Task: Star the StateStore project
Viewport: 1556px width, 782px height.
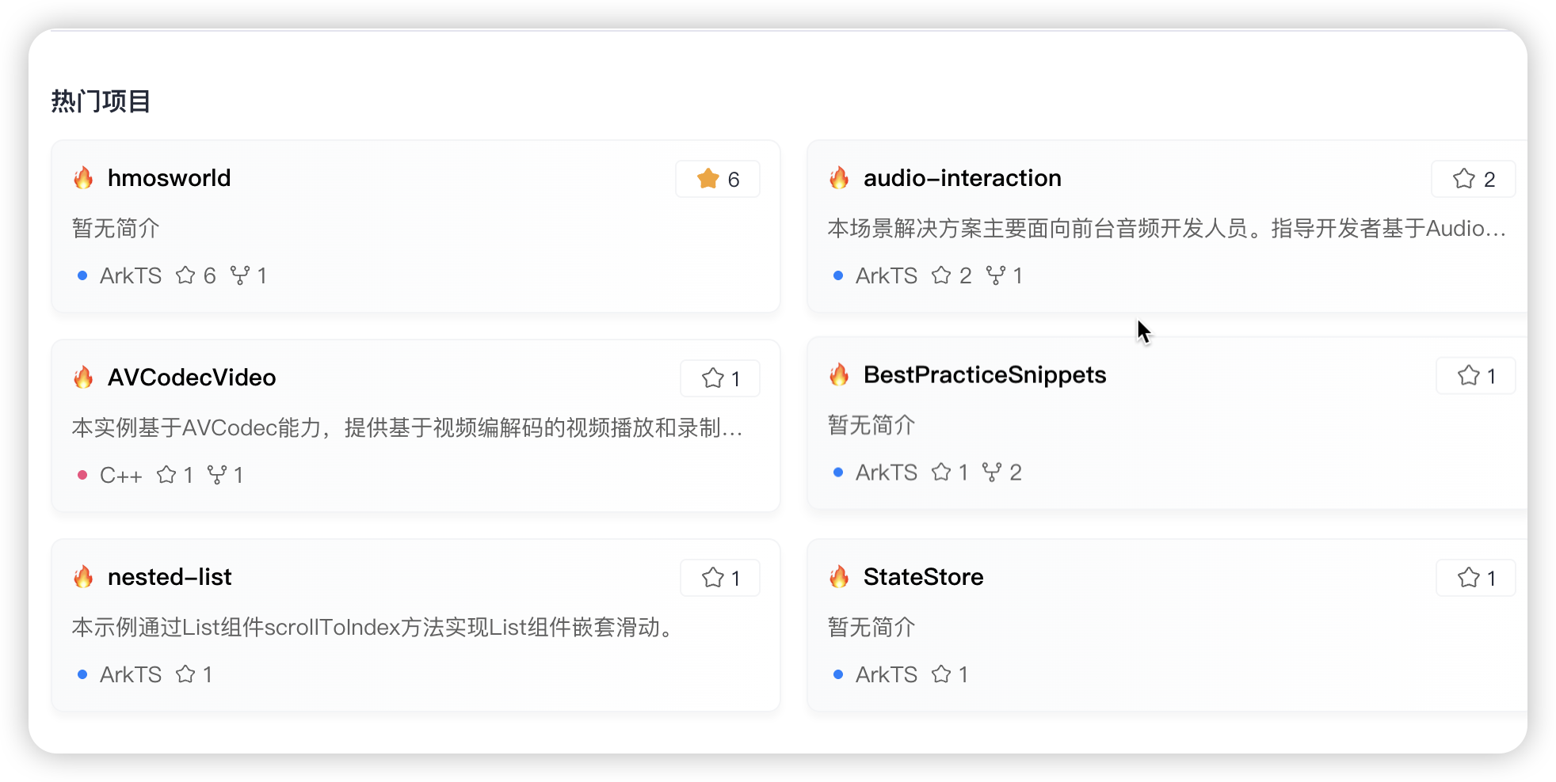Action: click(1476, 578)
